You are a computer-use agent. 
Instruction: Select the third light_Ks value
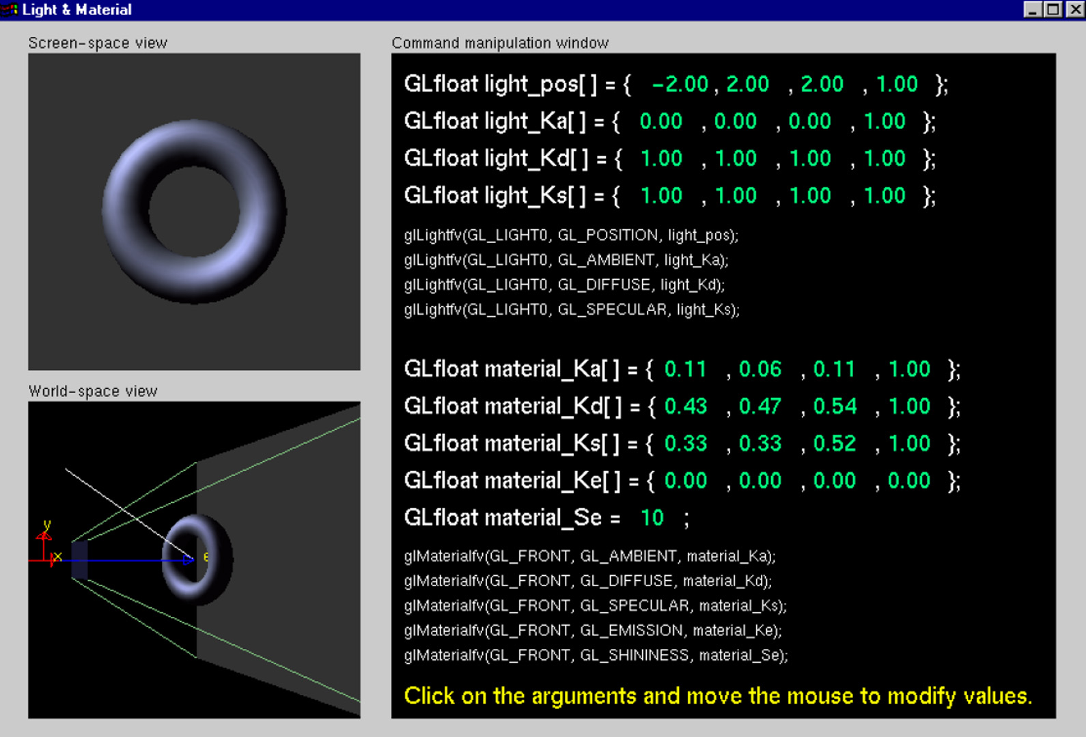point(809,196)
